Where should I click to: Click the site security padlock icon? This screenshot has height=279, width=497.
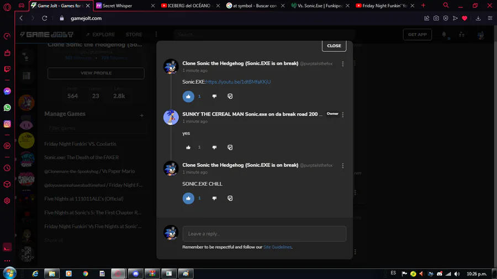point(62,18)
